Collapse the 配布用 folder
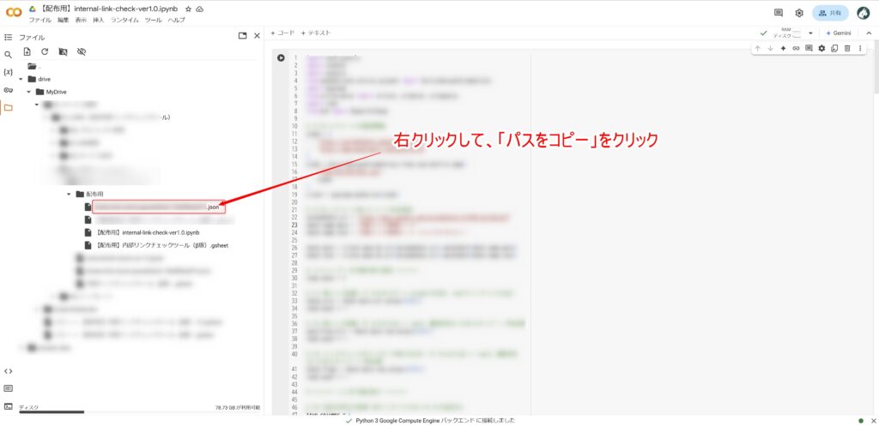 pyautogui.click(x=69, y=194)
